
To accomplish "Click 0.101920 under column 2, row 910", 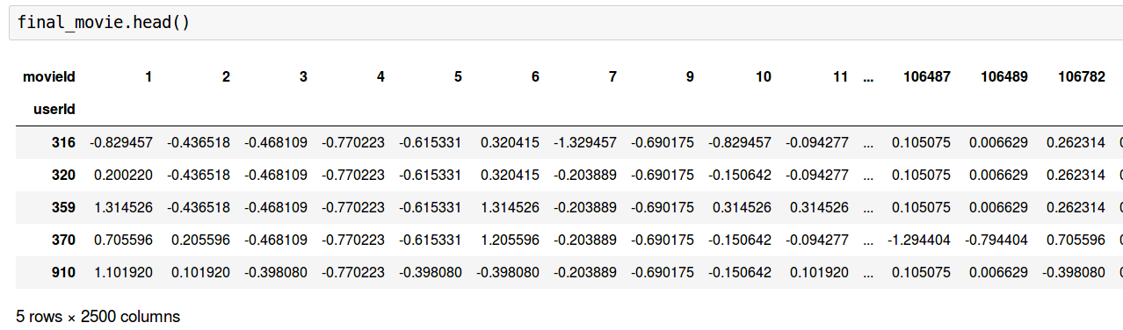I will click(x=200, y=272).
